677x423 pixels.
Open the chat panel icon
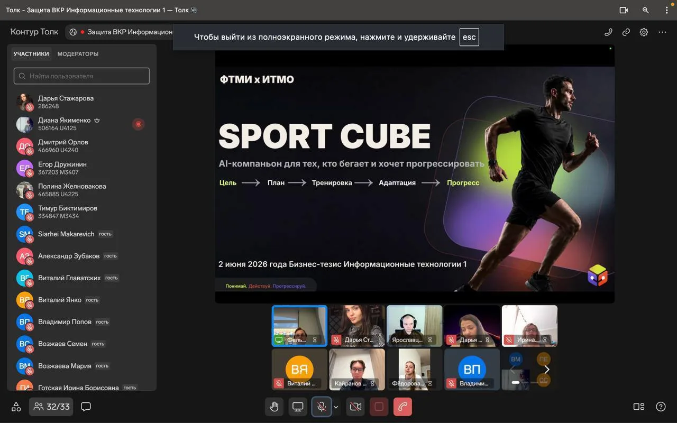tap(86, 407)
